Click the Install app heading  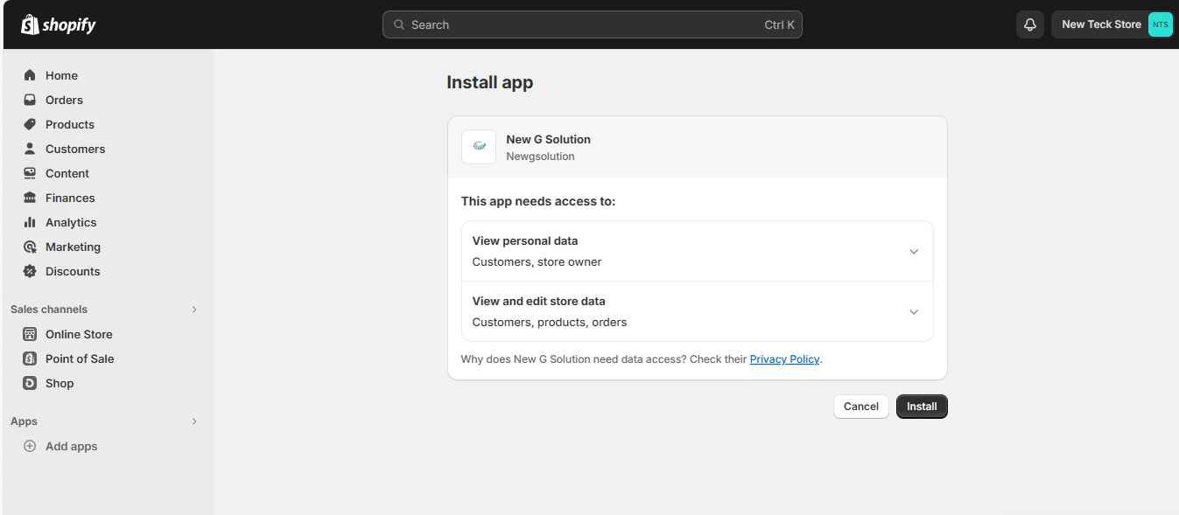489,82
